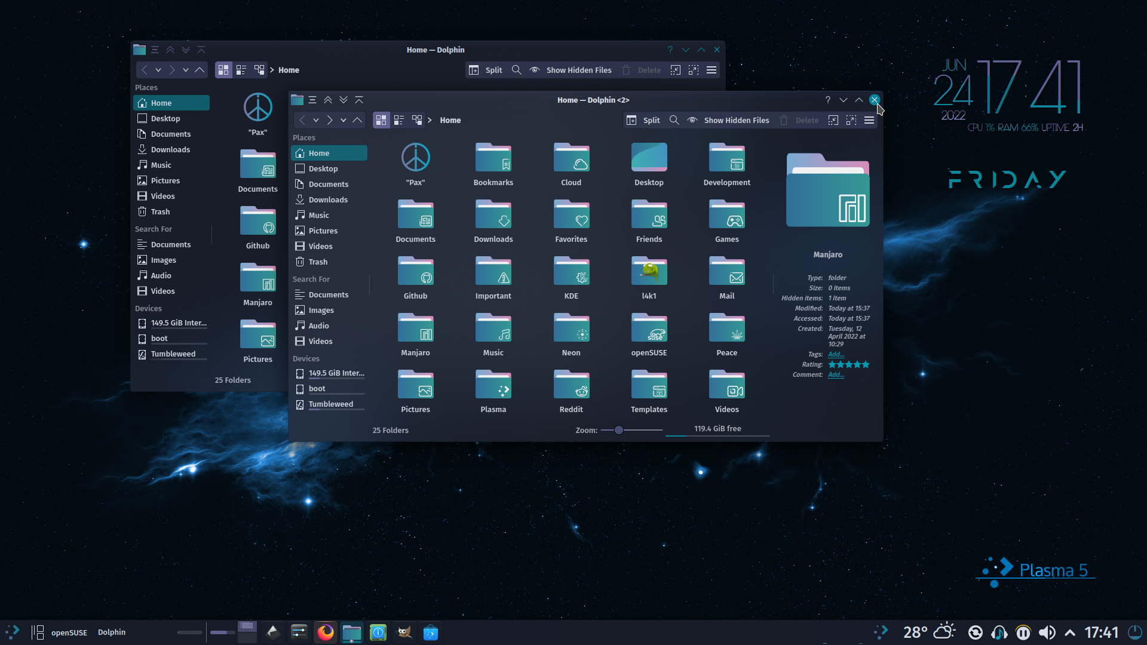Open hamburger menu in Dolphin <2> toolbar

click(x=869, y=120)
